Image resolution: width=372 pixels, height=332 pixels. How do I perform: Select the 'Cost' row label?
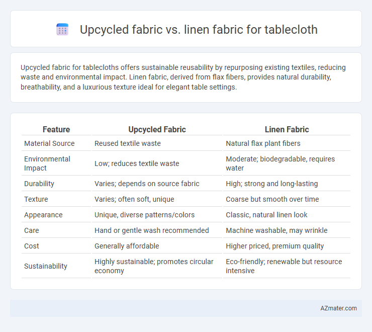(32, 246)
